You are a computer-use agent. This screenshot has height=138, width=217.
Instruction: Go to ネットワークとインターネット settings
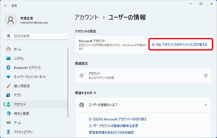[36, 77]
